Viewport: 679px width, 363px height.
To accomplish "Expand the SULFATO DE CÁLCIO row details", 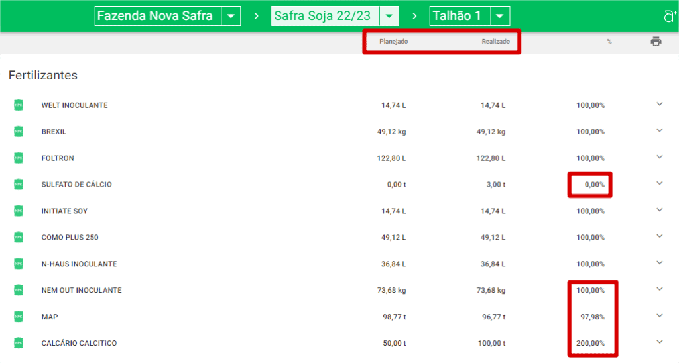I will pyautogui.click(x=659, y=183).
